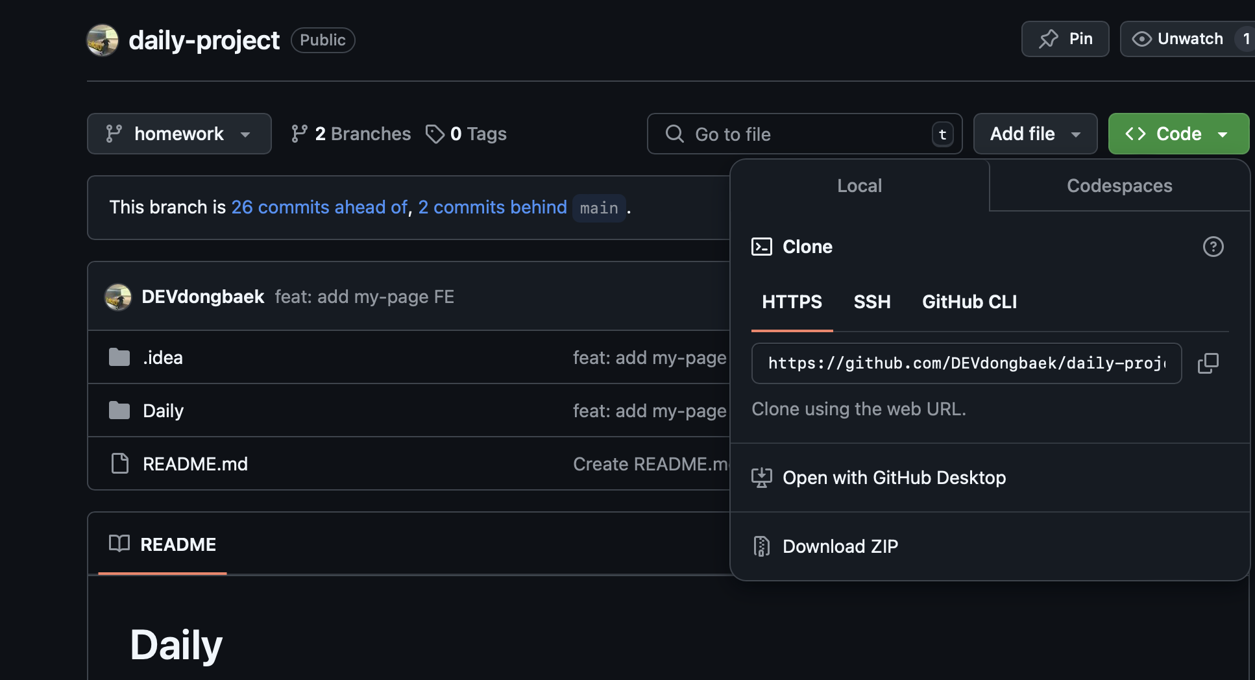Click the terminal icon beside Clone heading
The height and width of the screenshot is (680, 1255).
(x=762, y=247)
